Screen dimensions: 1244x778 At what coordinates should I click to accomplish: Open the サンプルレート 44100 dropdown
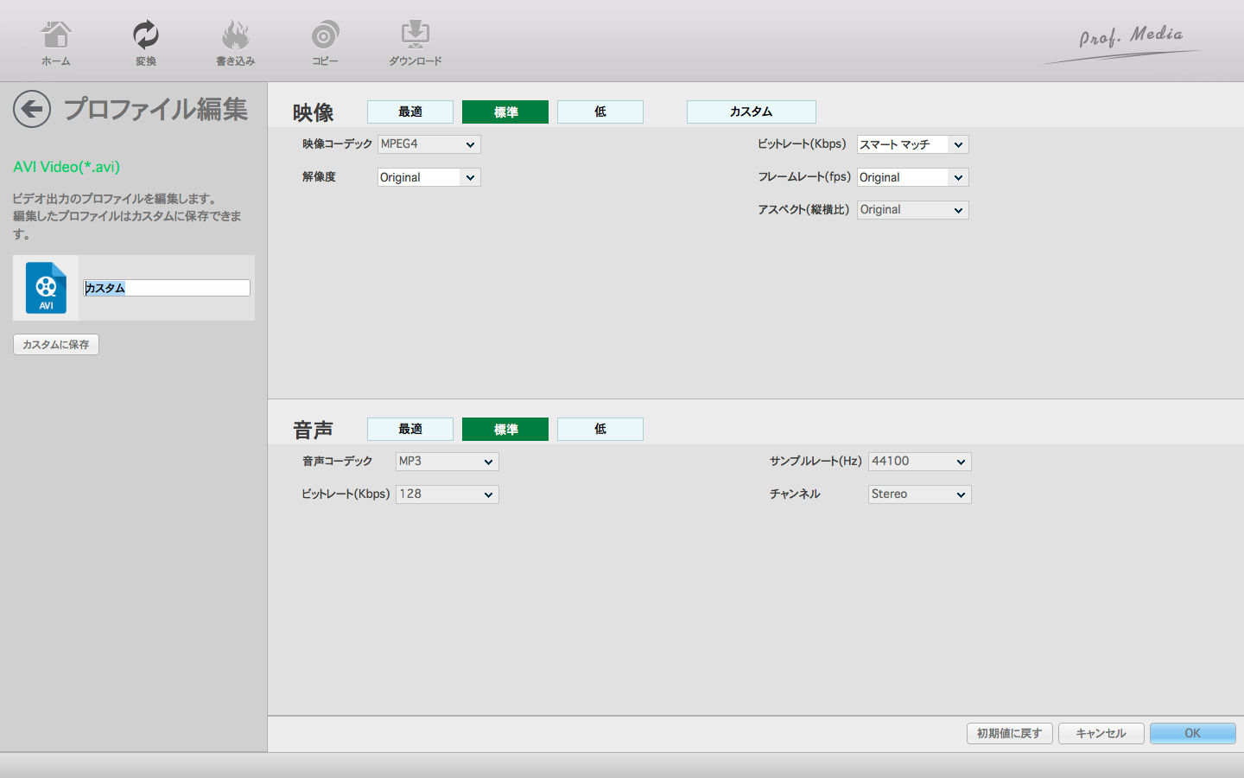919,462
